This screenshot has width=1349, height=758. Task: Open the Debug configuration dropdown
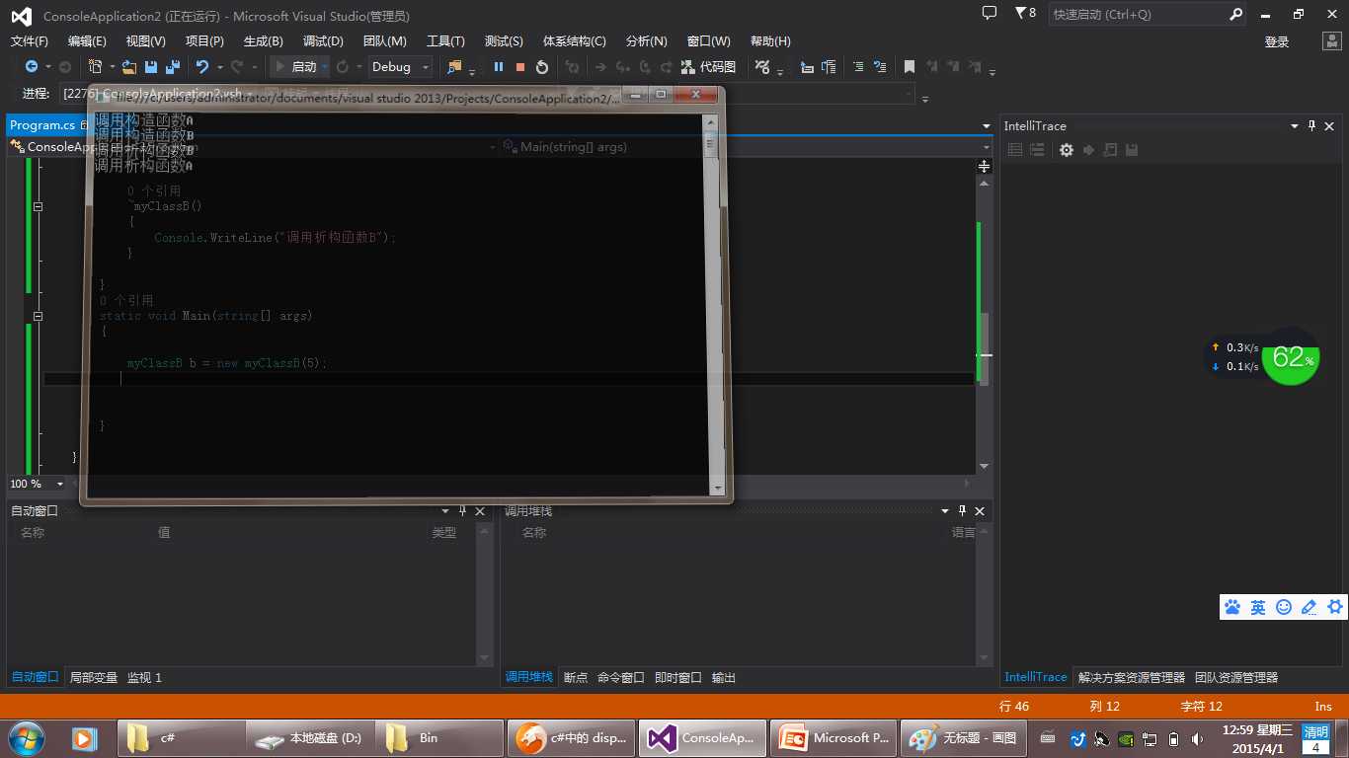coord(400,66)
